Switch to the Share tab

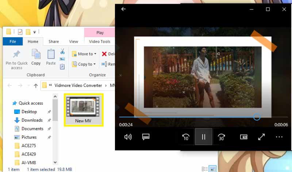(x=54, y=42)
